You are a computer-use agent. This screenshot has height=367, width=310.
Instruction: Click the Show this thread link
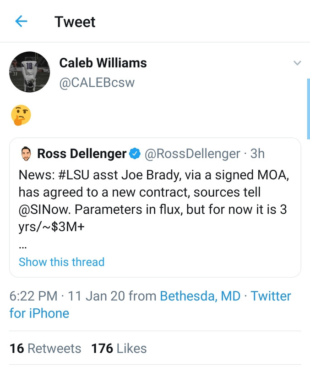61,262
